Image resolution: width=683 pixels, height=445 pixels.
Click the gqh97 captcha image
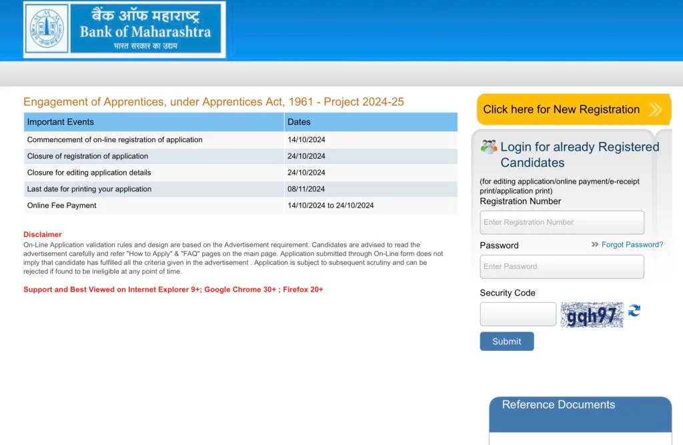[592, 315]
